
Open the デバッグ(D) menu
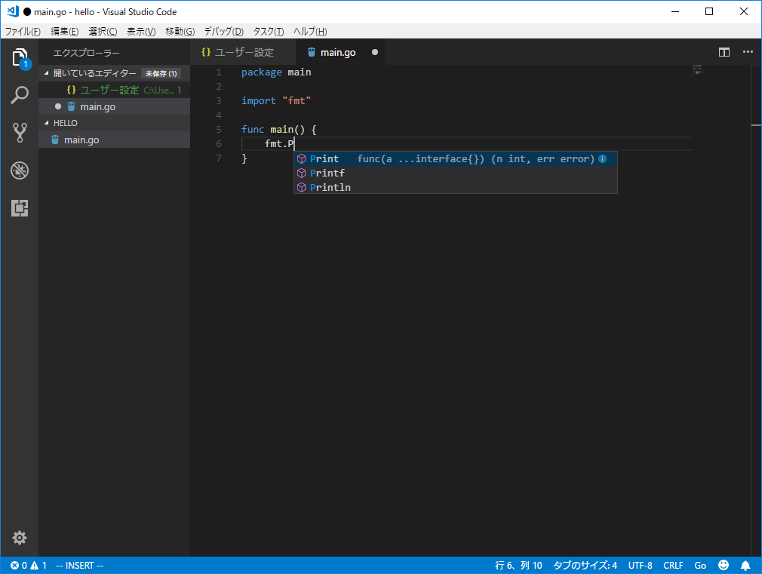pyautogui.click(x=223, y=32)
